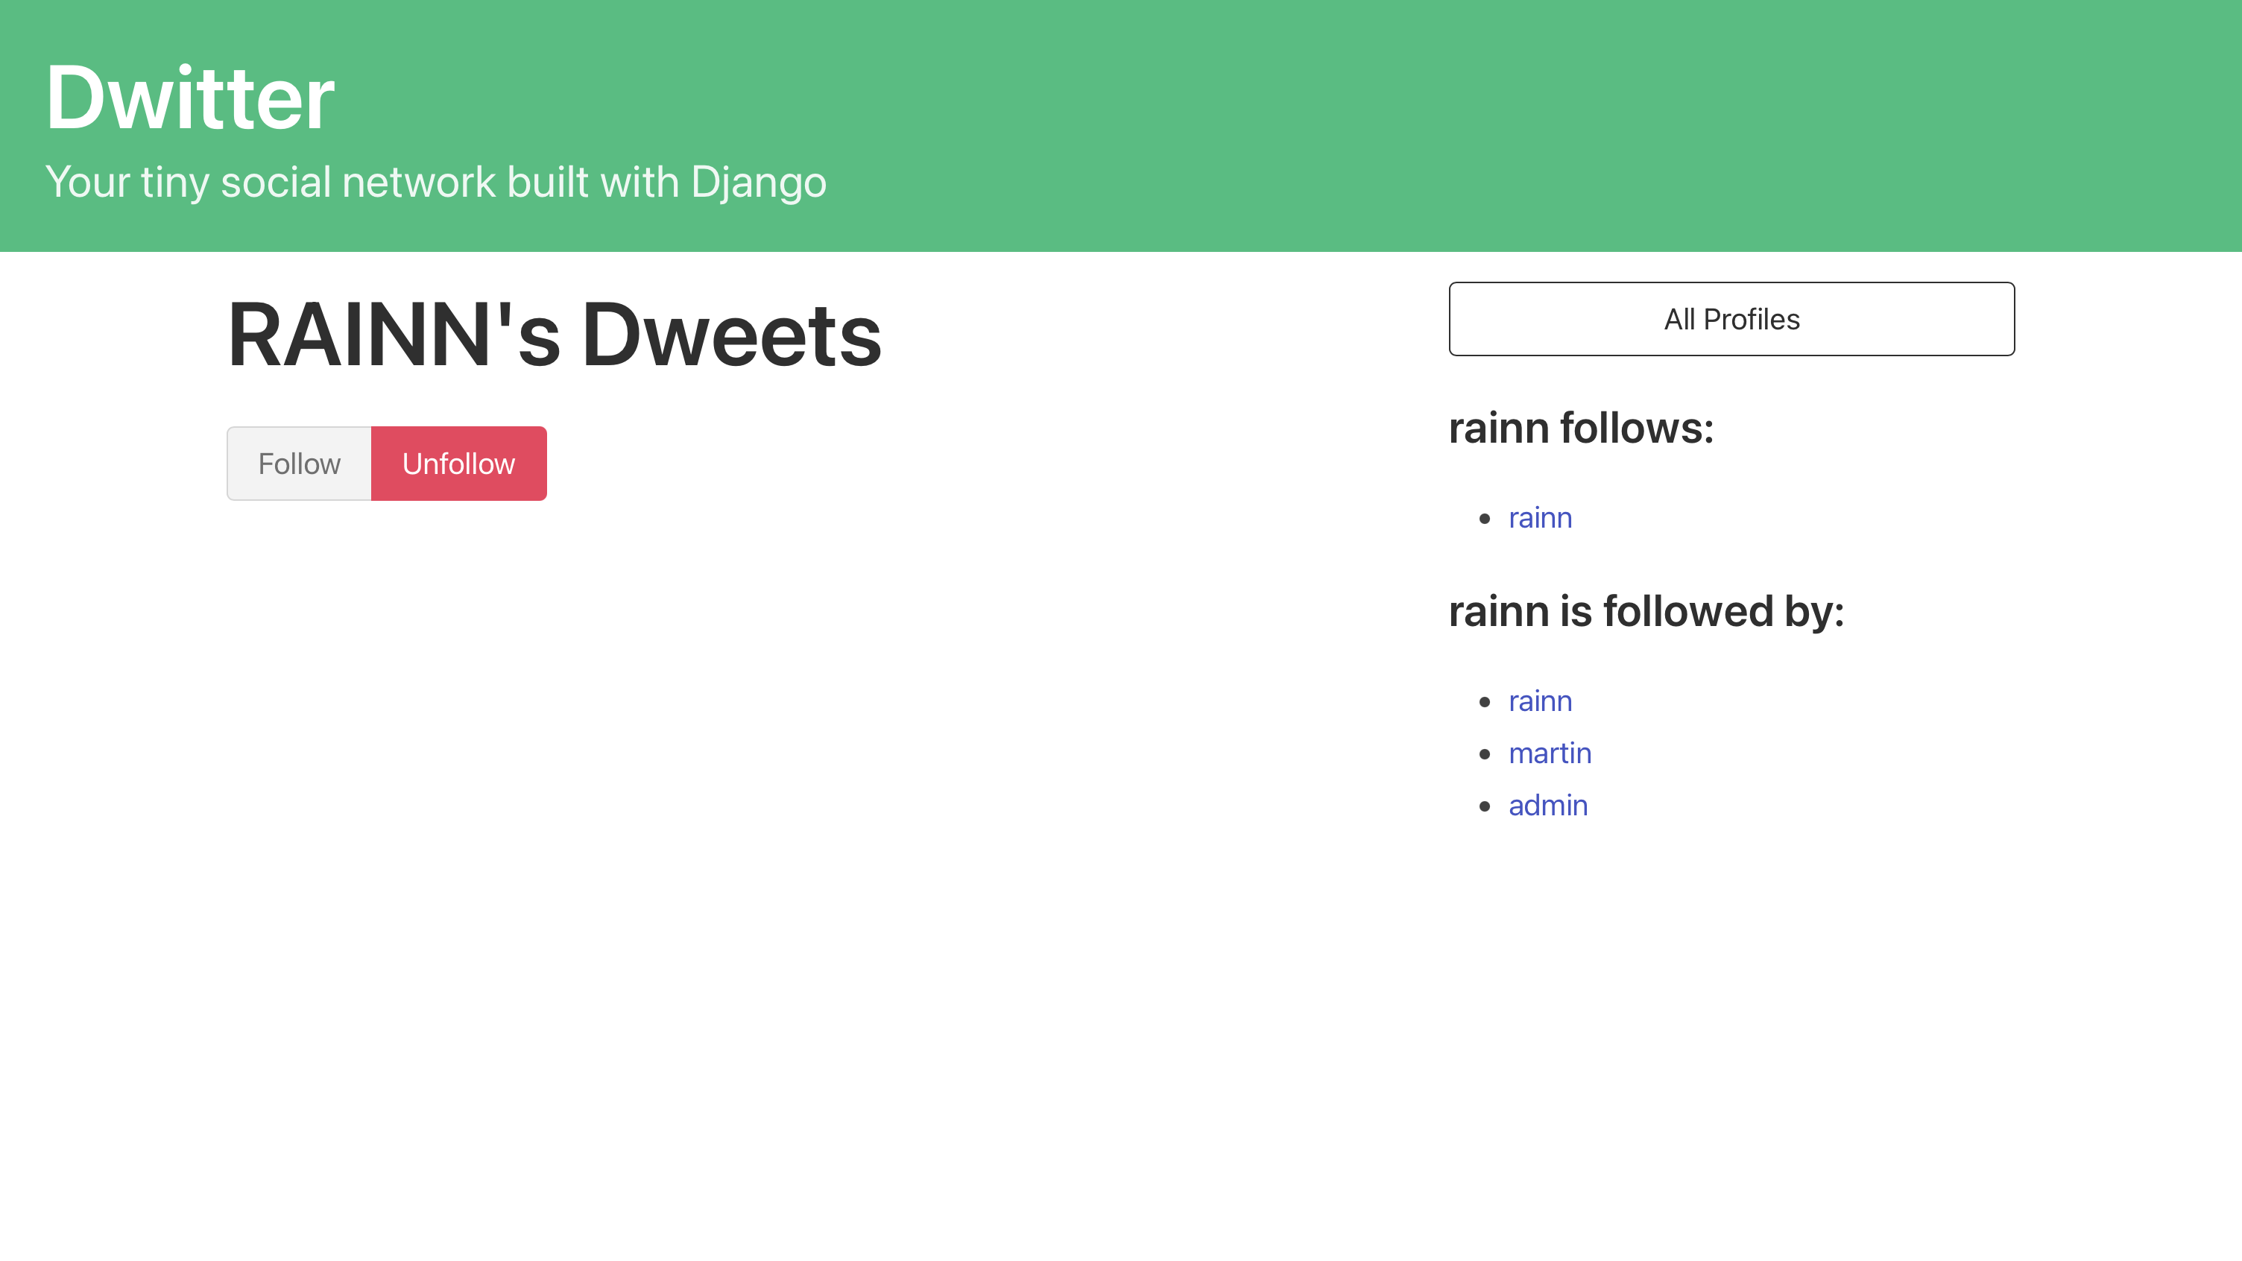Viewport: 2242px width, 1261px height.
Task: Click the 'rainn is followed by:' heading
Action: coord(1646,612)
